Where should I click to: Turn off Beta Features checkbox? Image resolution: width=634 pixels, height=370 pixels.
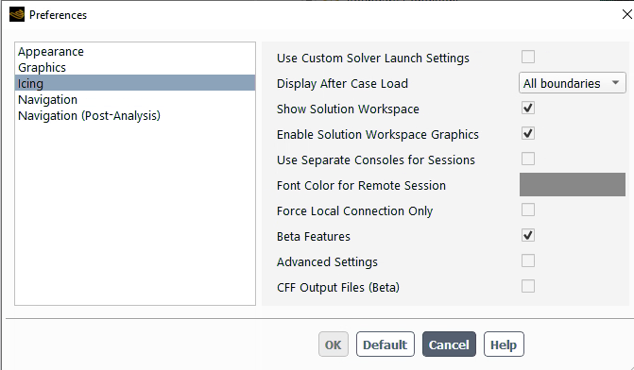tap(527, 235)
